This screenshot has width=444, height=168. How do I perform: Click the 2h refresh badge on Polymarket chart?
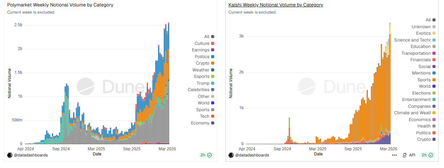206,155
